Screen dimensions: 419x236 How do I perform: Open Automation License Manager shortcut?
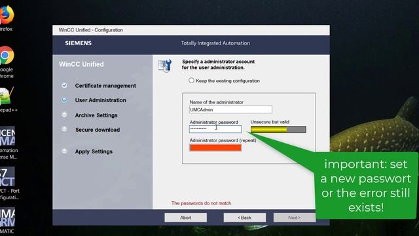8,143
